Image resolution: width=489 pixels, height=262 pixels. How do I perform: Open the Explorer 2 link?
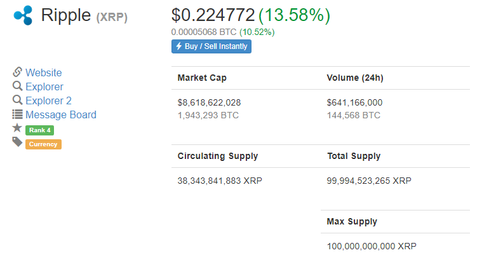(48, 100)
